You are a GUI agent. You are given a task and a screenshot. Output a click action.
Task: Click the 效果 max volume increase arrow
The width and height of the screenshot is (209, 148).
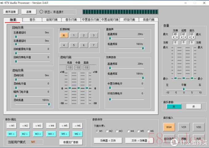tap(177, 37)
